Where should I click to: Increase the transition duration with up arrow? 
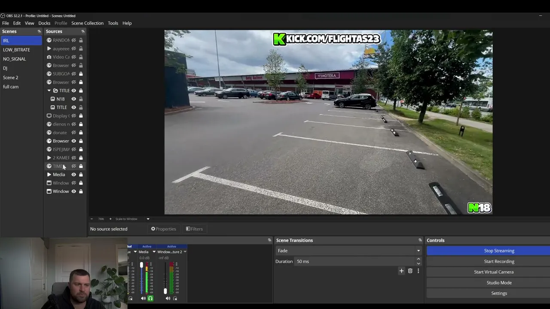(418, 259)
